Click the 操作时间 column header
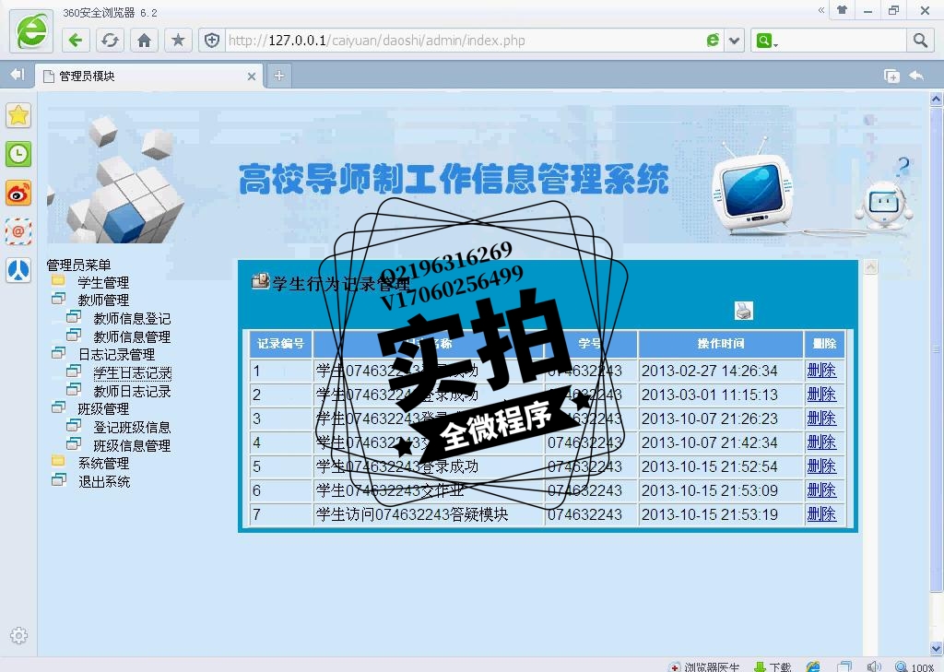The image size is (944, 672). (721, 344)
